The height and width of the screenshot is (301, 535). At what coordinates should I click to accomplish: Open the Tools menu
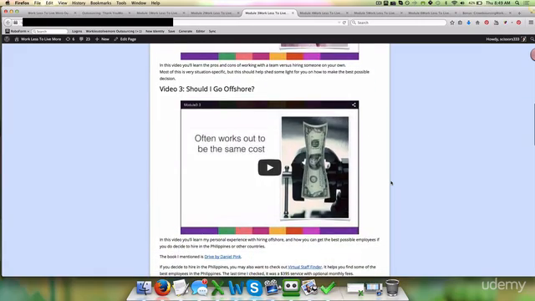click(x=121, y=3)
